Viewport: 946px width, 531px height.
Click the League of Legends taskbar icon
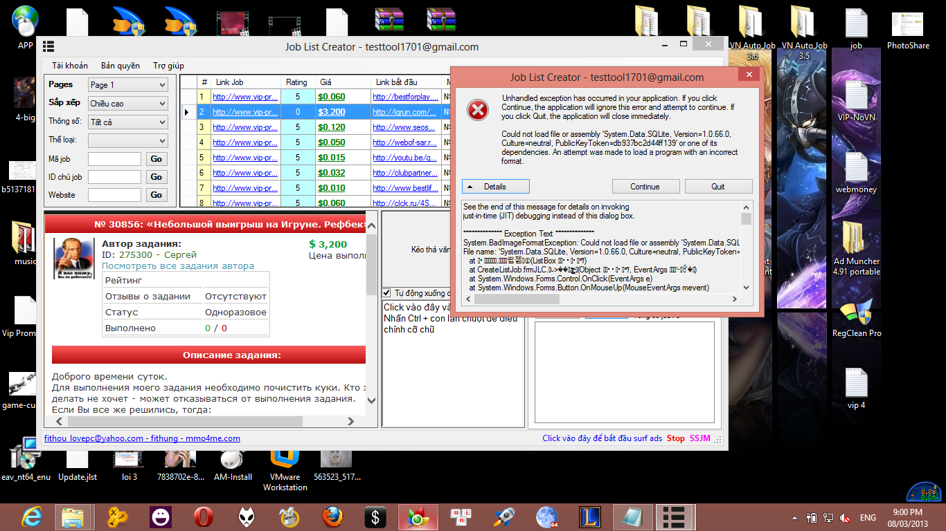click(x=589, y=516)
